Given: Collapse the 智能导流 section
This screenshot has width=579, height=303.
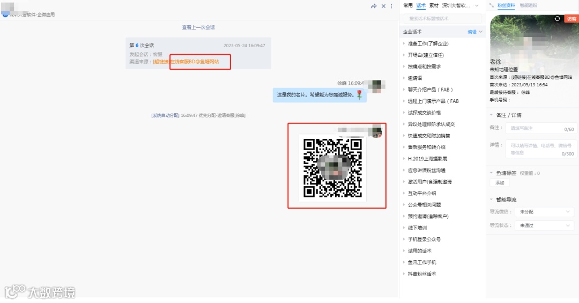Looking at the screenshot, I should [x=491, y=199].
